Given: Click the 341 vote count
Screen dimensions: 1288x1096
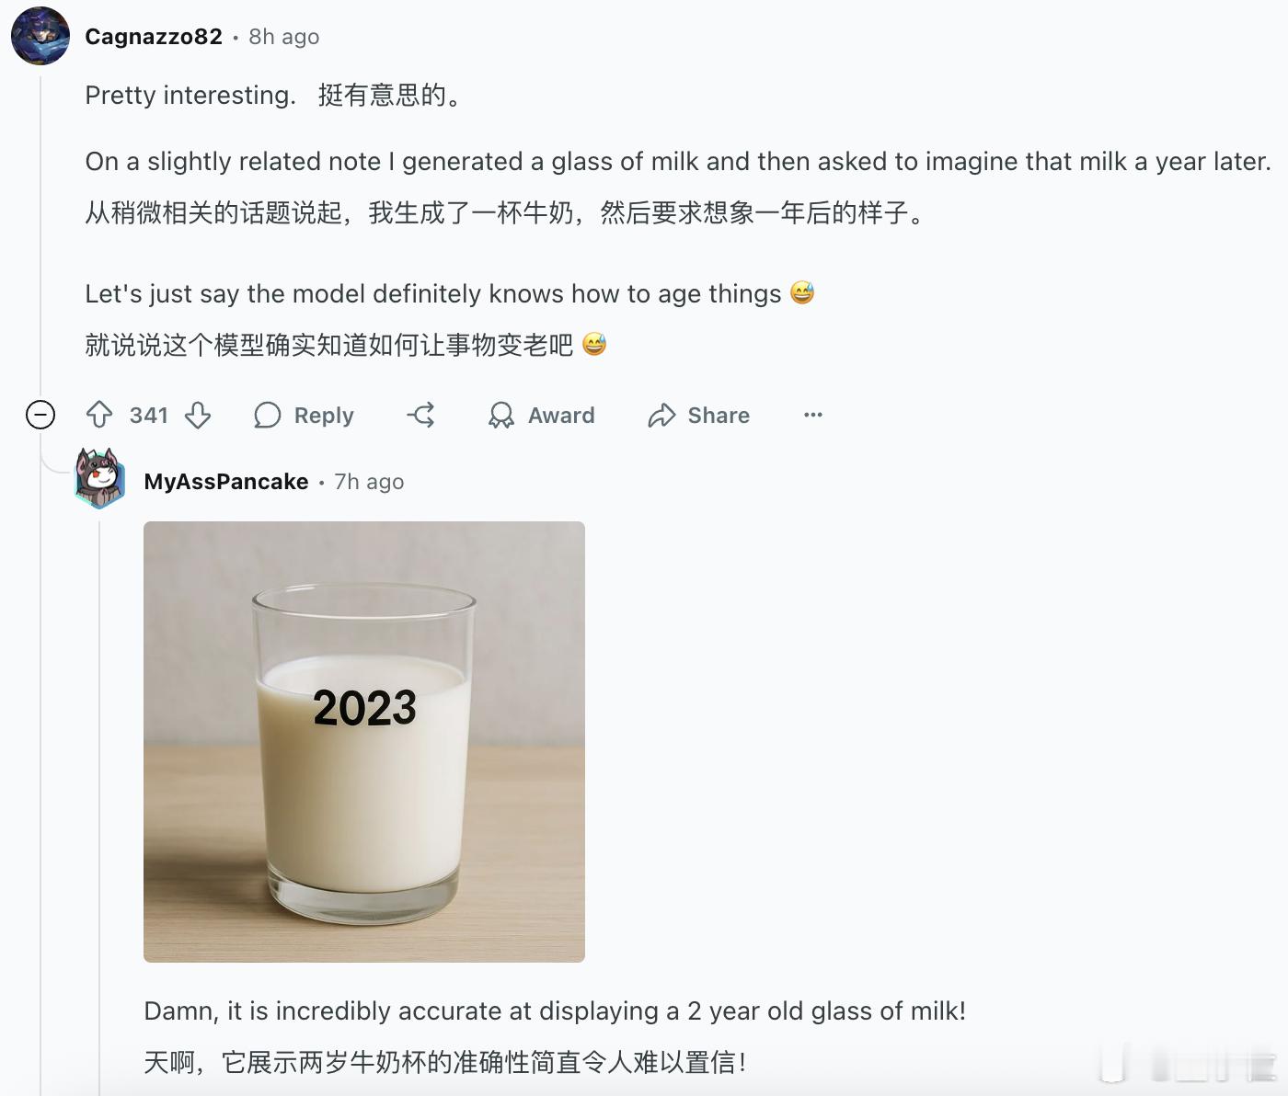Looking at the screenshot, I should click(x=149, y=416).
